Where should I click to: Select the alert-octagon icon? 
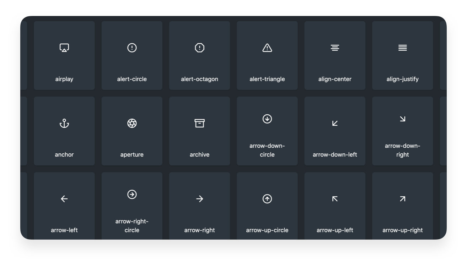pyautogui.click(x=199, y=48)
